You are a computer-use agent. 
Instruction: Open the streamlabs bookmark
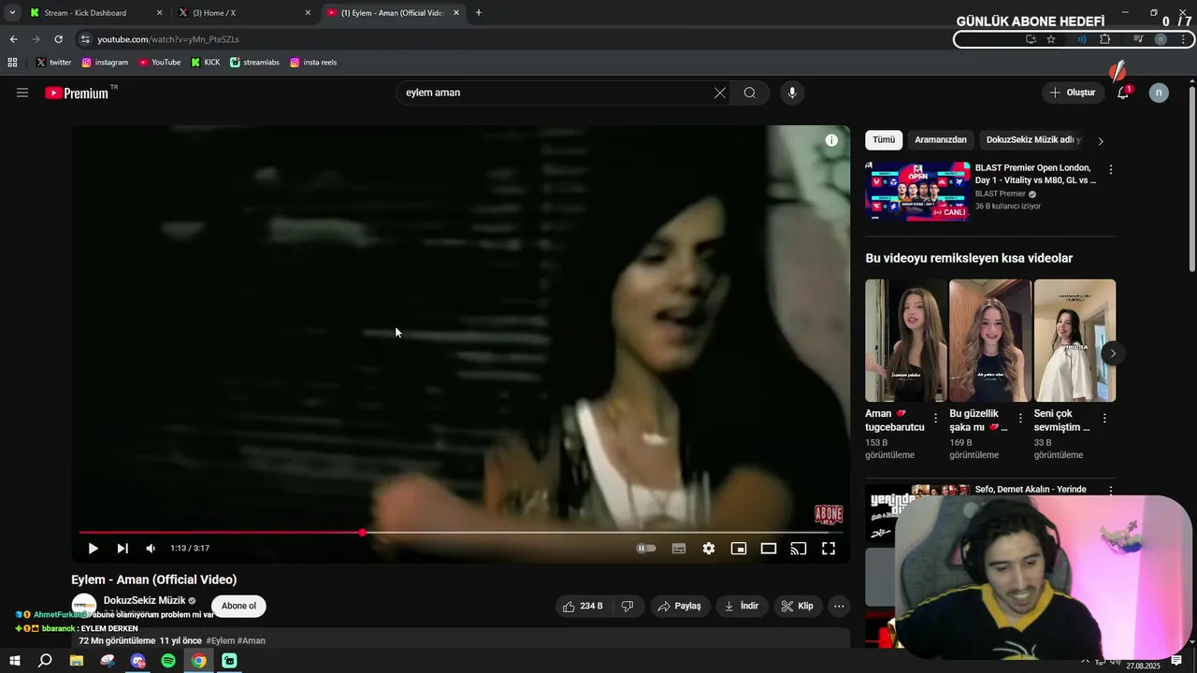pos(254,63)
